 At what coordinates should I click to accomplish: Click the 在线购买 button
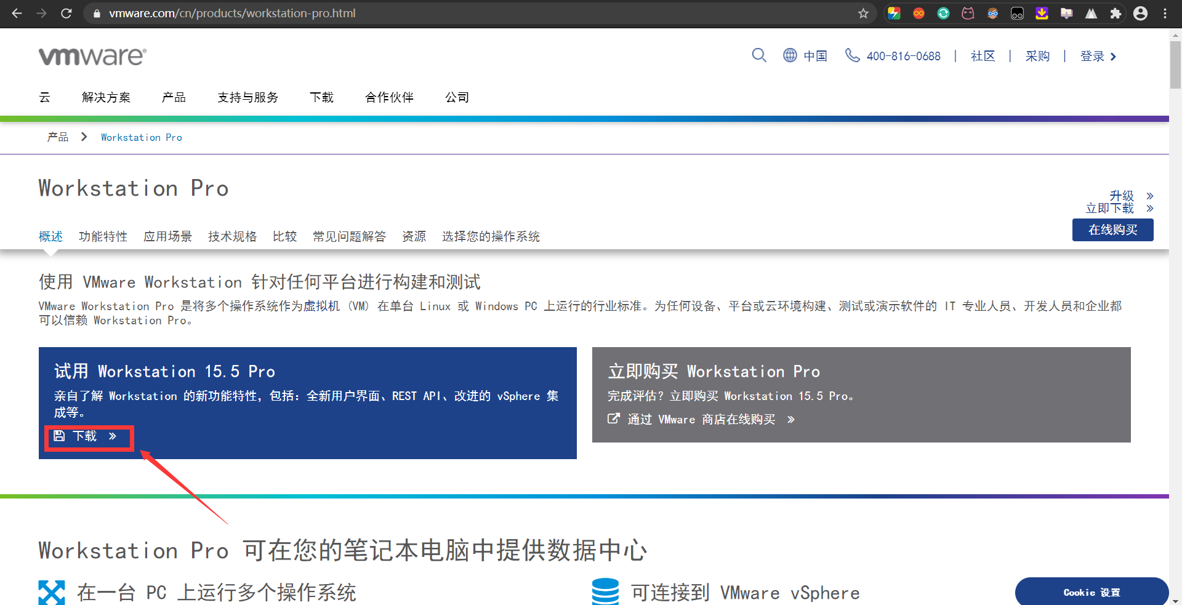tap(1112, 230)
